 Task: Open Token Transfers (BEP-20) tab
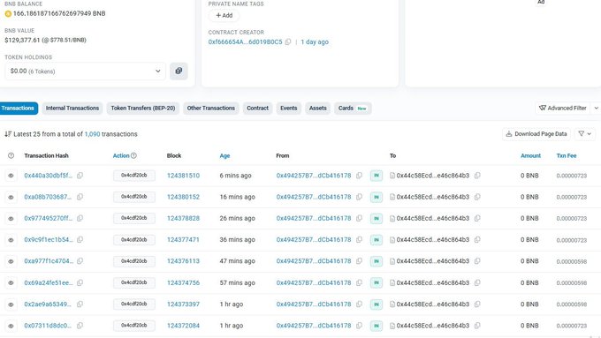[x=143, y=109]
